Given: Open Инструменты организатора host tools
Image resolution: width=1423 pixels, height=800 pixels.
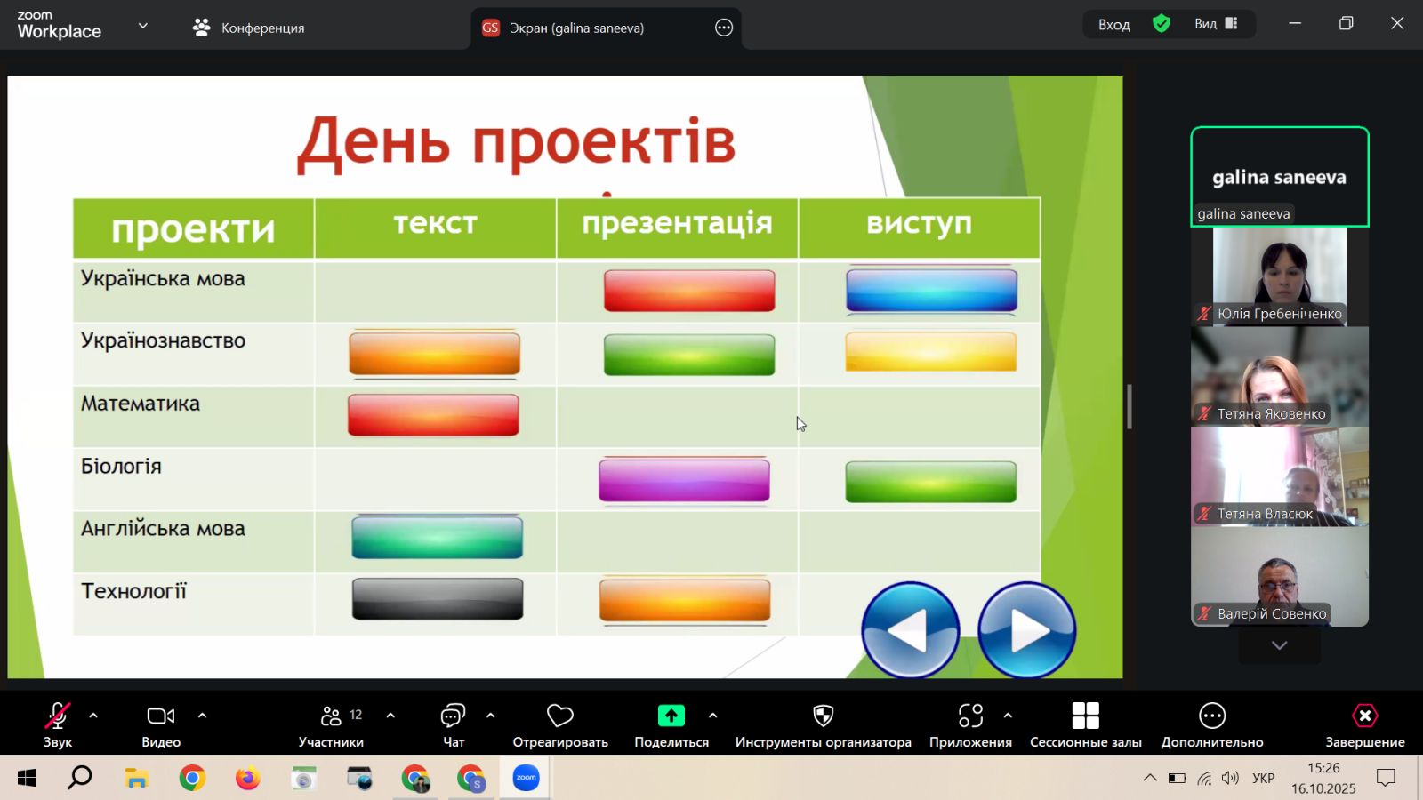Looking at the screenshot, I should [x=823, y=717].
